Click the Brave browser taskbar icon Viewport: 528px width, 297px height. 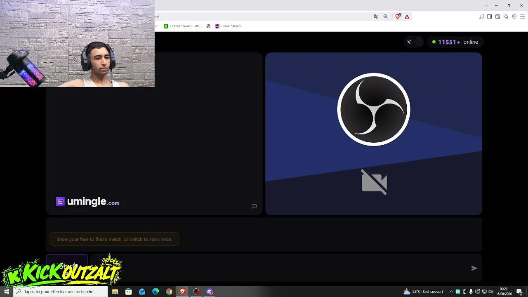(183, 292)
